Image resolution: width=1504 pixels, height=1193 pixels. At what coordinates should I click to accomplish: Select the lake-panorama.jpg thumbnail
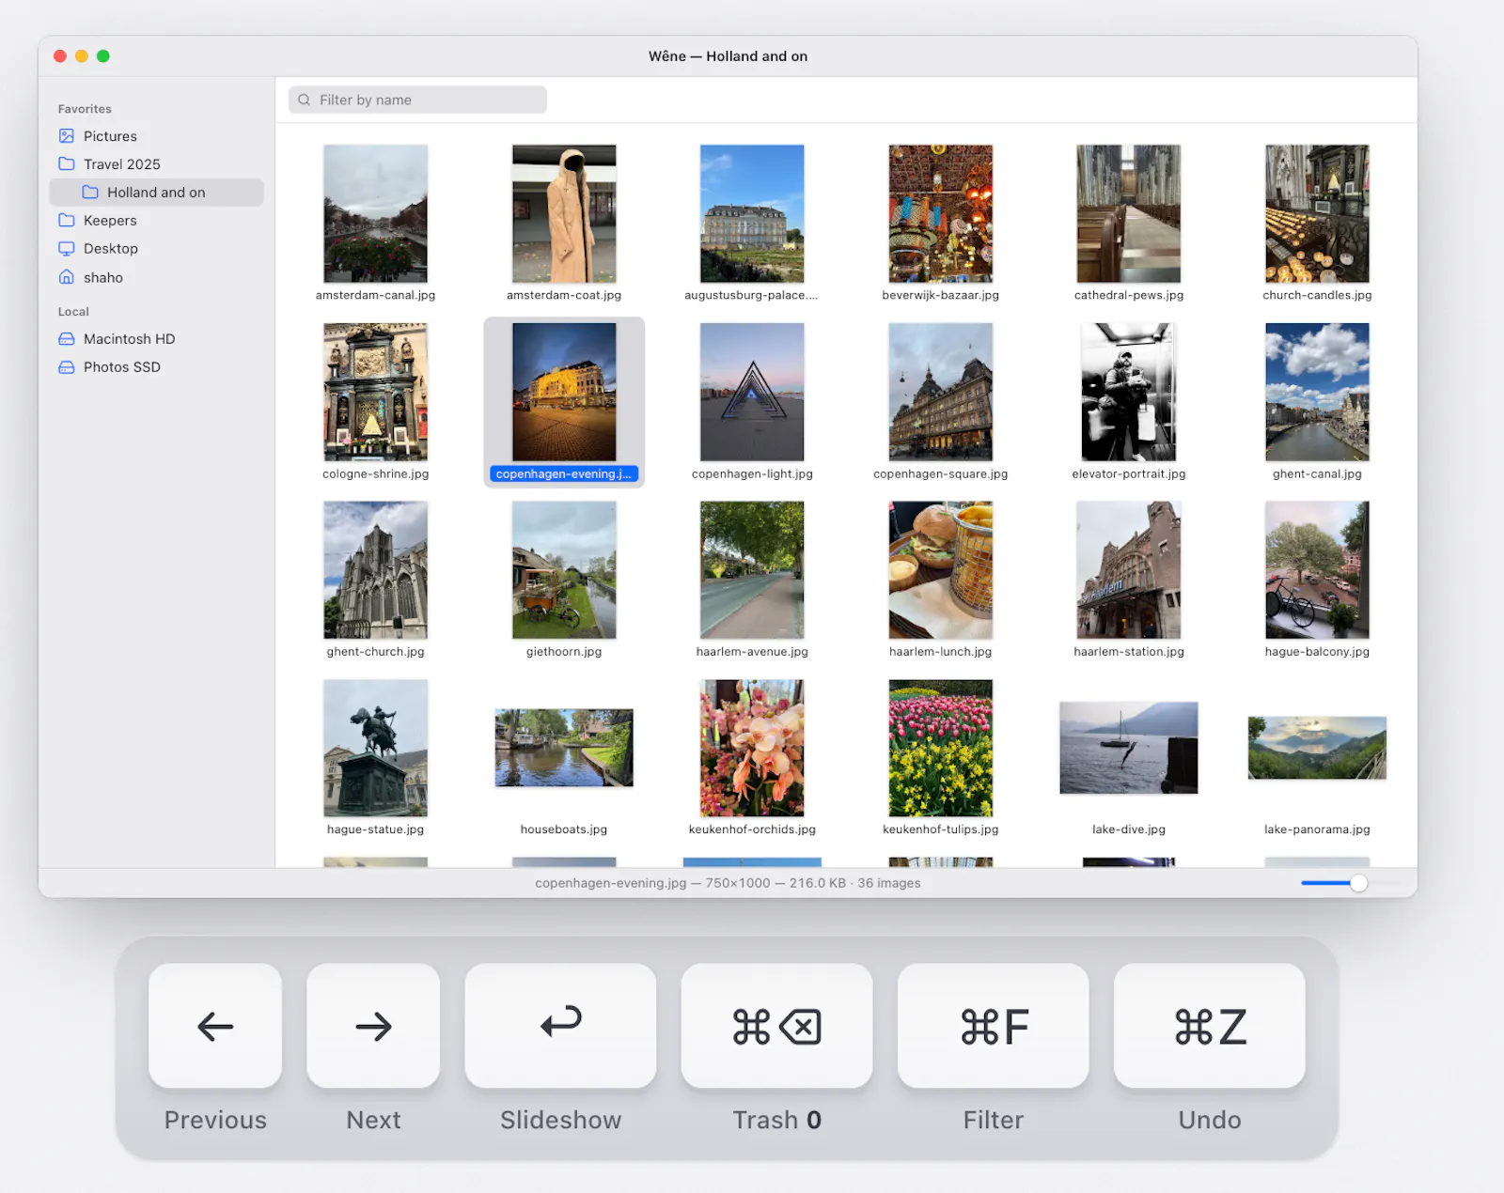(x=1317, y=748)
